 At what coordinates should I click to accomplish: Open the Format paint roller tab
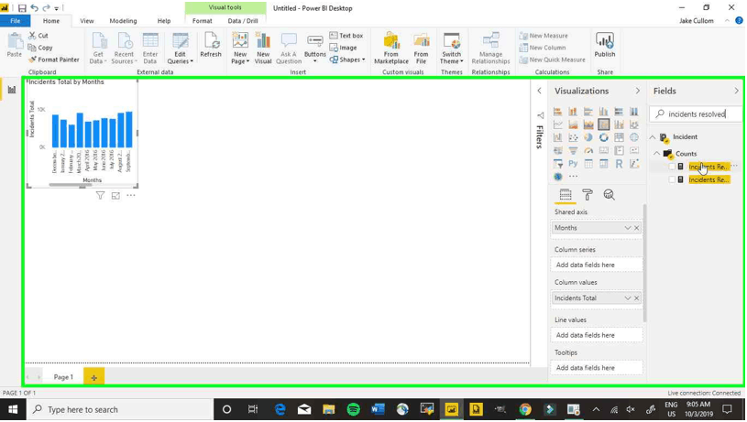(x=587, y=195)
